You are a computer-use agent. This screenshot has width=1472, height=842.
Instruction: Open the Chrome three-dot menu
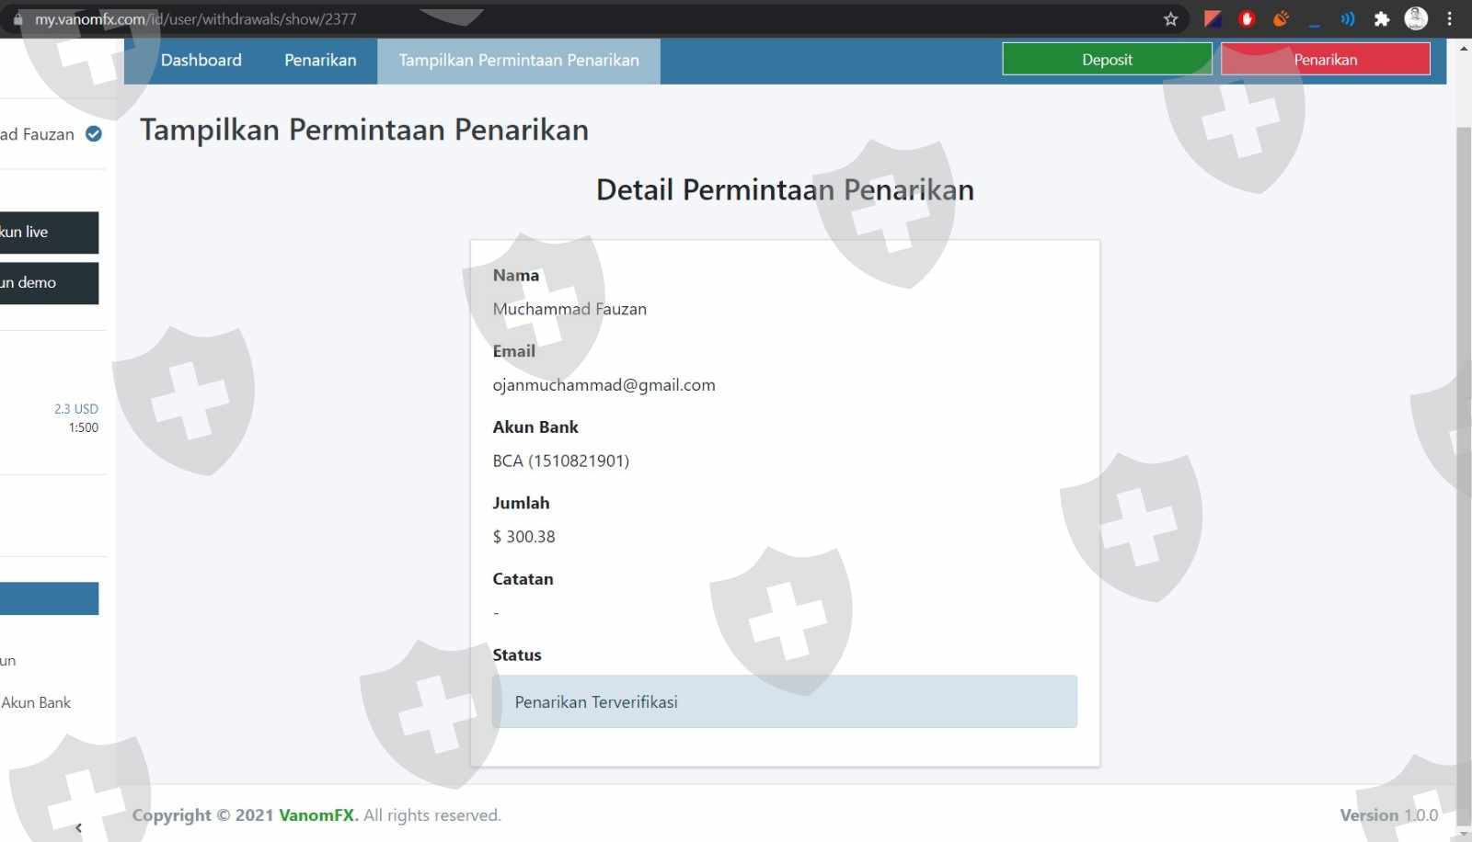click(1450, 18)
